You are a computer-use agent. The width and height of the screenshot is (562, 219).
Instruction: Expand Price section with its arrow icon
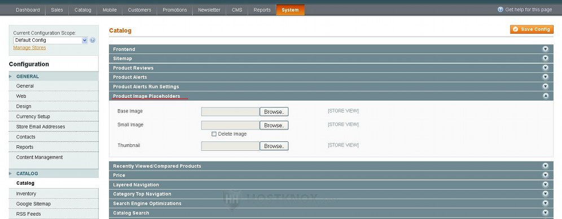coord(546,175)
